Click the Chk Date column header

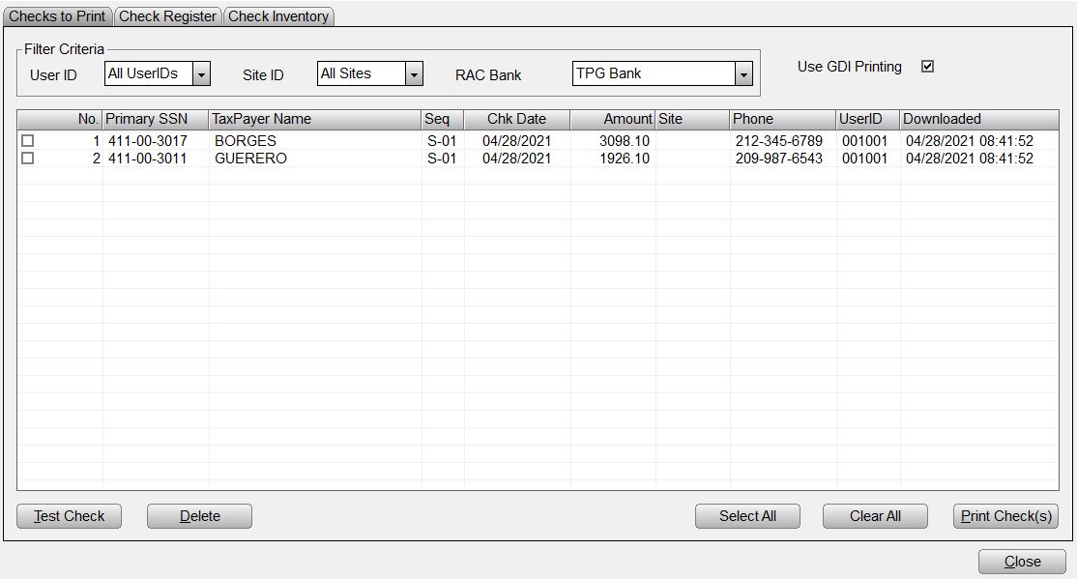point(516,119)
